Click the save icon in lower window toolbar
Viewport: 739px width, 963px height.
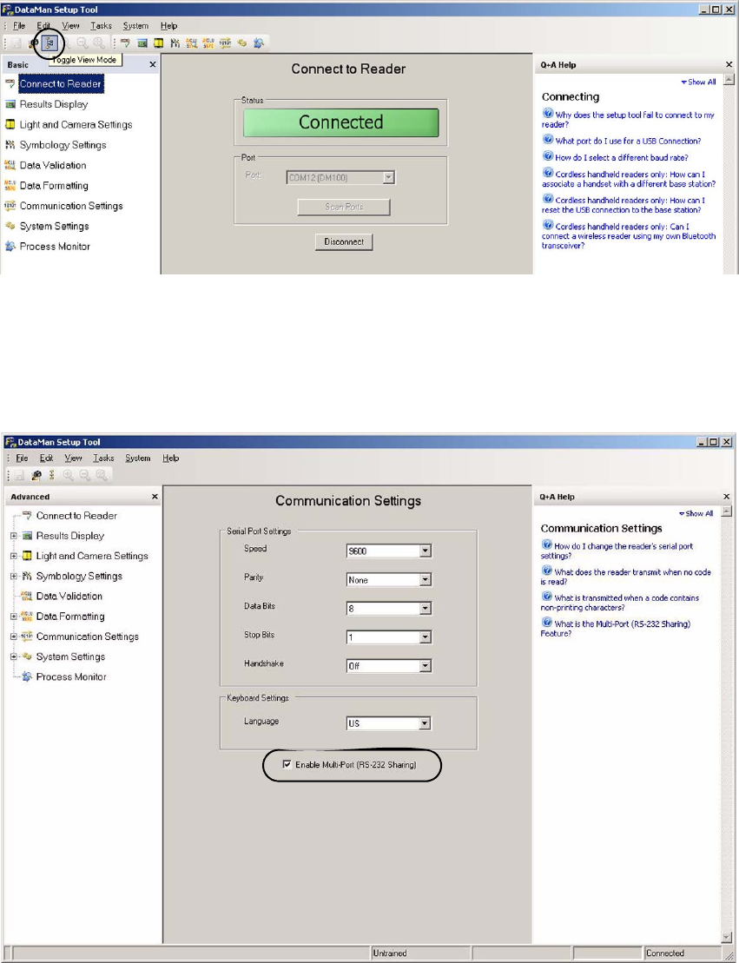(x=19, y=475)
